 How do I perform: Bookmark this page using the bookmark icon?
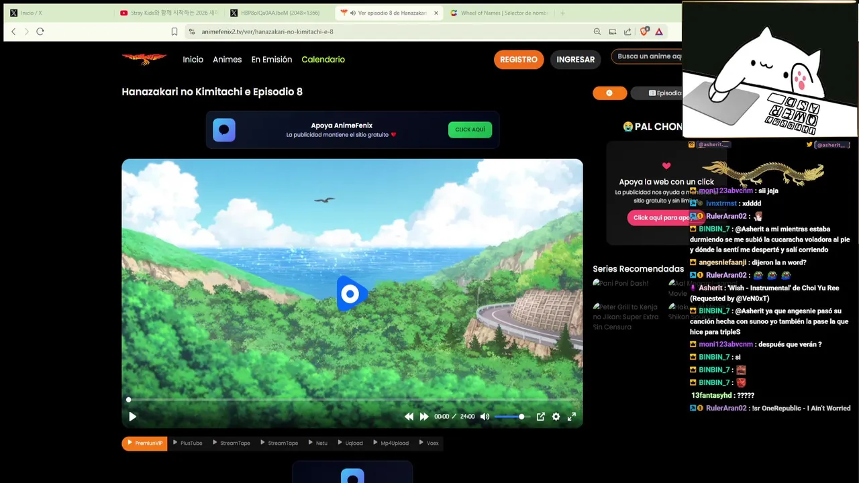coord(174,32)
